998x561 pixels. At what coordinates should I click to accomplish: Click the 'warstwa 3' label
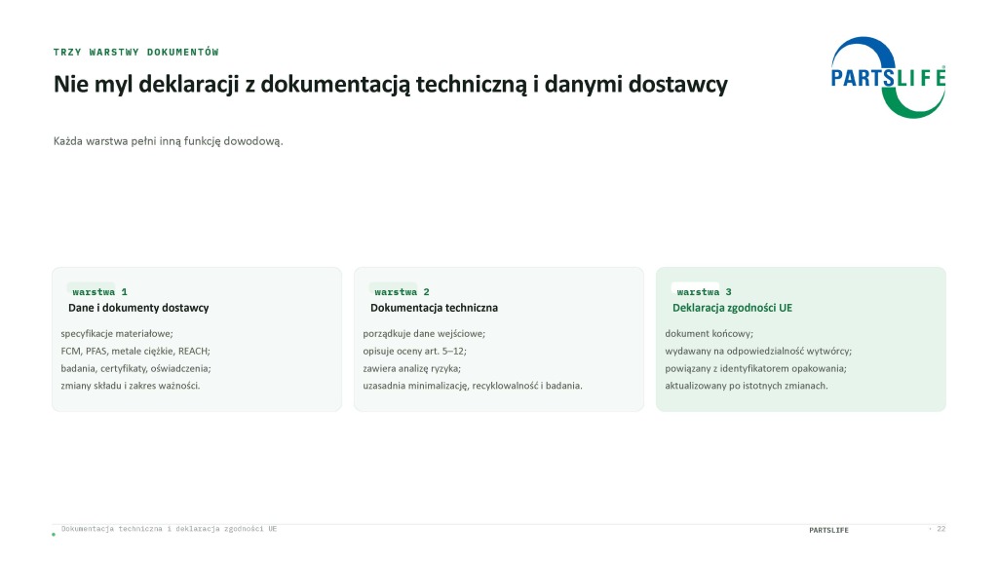tap(704, 292)
